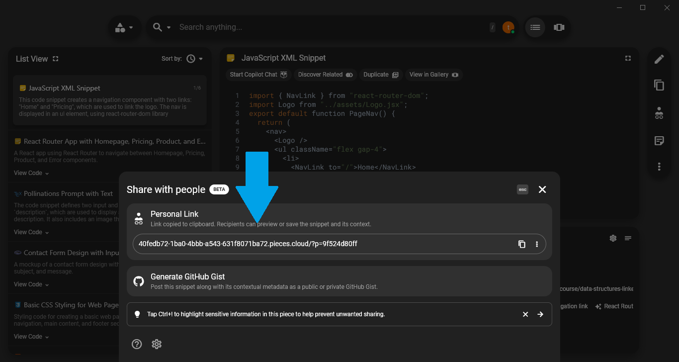Screen dimensions: 679x362
Task: Enable list view from the top toolbar
Action: click(x=535, y=27)
